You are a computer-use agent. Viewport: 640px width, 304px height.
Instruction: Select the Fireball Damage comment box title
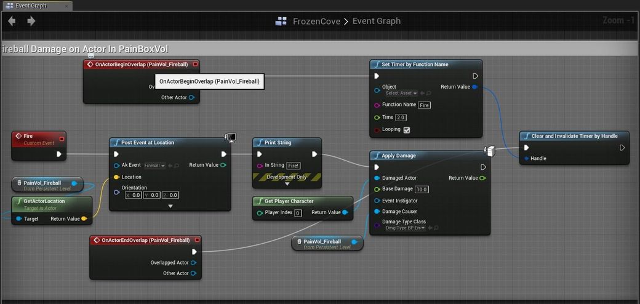click(84, 49)
